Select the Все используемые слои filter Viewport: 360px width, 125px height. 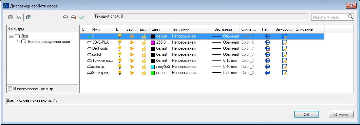click(x=49, y=42)
